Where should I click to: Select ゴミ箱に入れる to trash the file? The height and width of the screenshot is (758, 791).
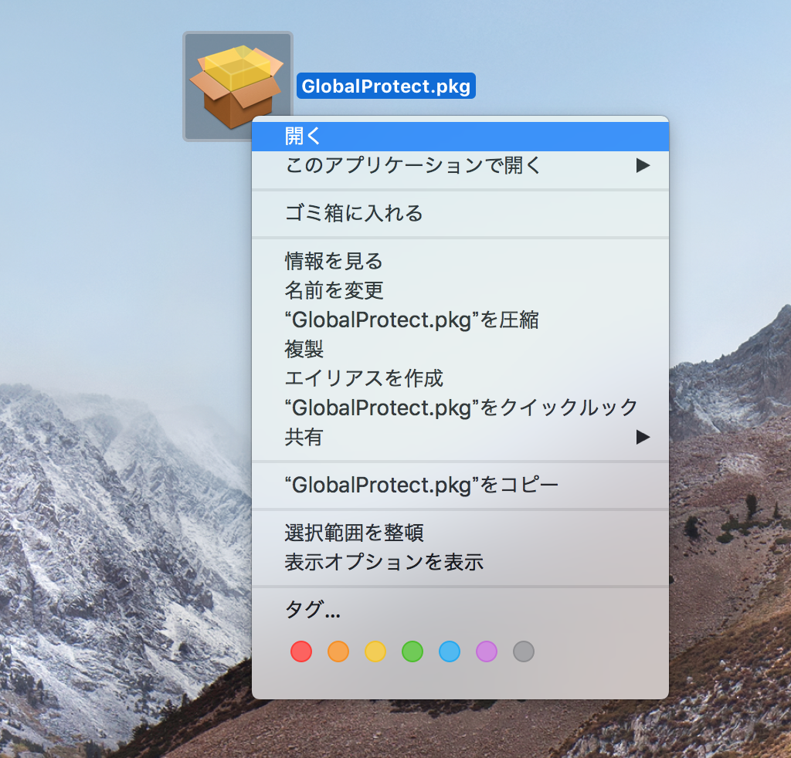pyautogui.click(x=460, y=213)
